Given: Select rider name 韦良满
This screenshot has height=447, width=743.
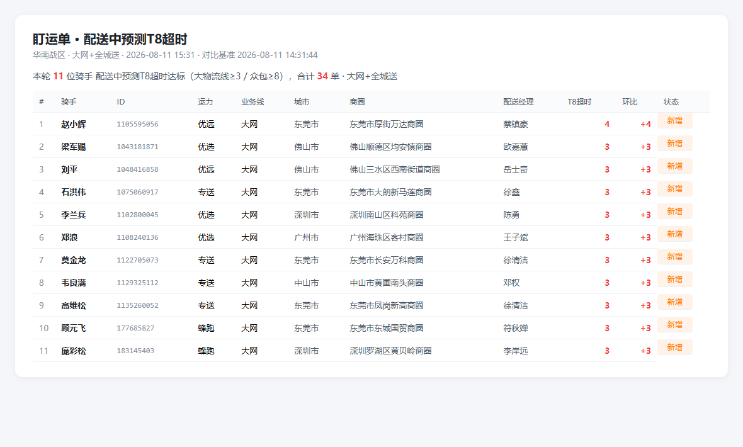Looking at the screenshot, I should [74, 283].
